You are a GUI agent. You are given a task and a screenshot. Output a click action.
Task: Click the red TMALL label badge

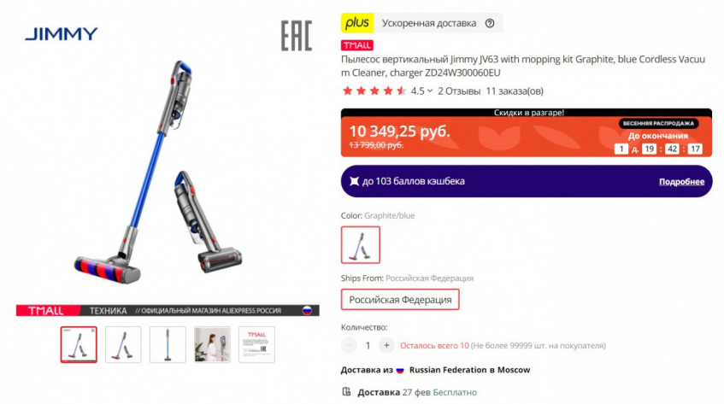(x=357, y=45)
